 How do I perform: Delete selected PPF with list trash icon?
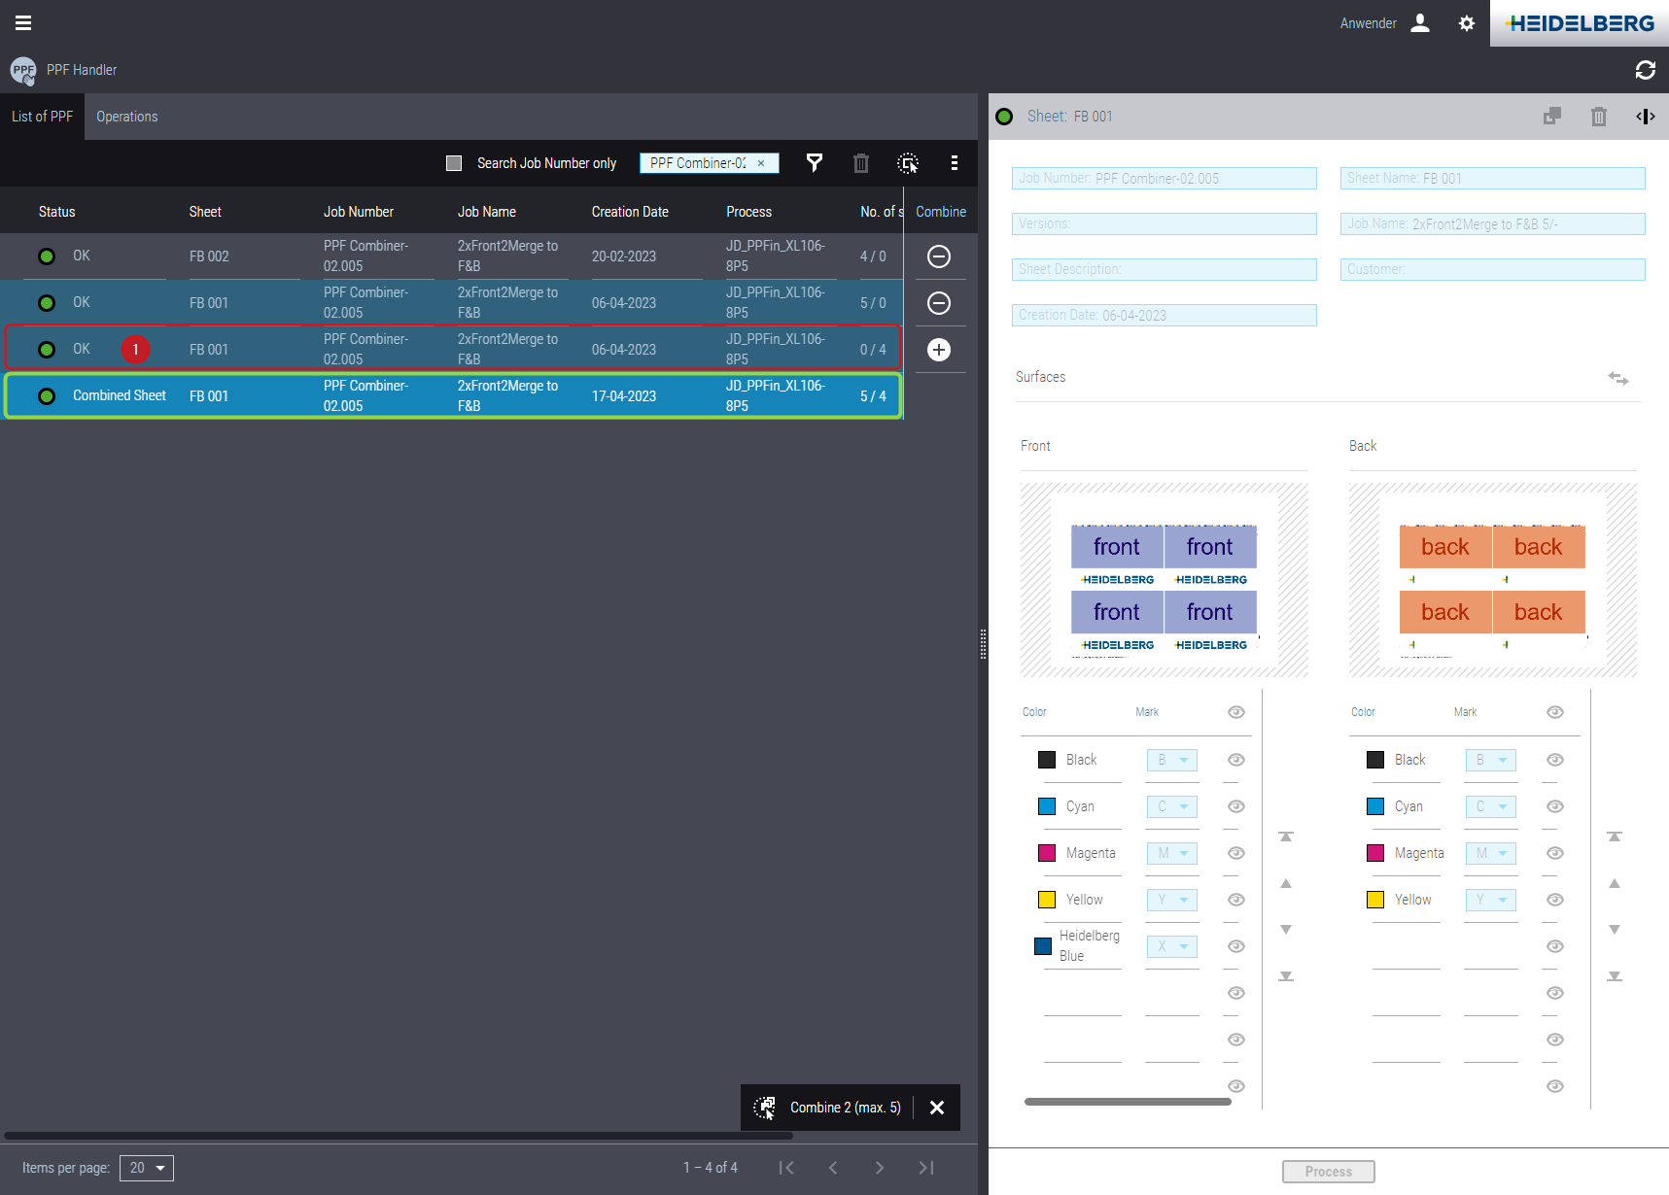[860, 163]
